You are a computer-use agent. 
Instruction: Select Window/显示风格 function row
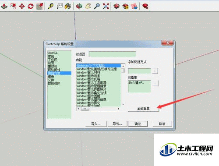99,79
